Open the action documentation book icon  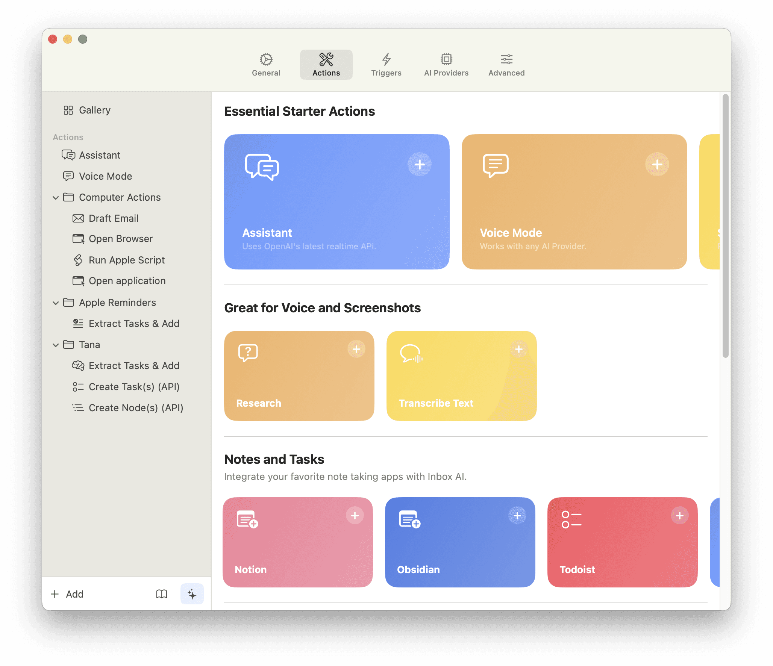pos(162,594)
